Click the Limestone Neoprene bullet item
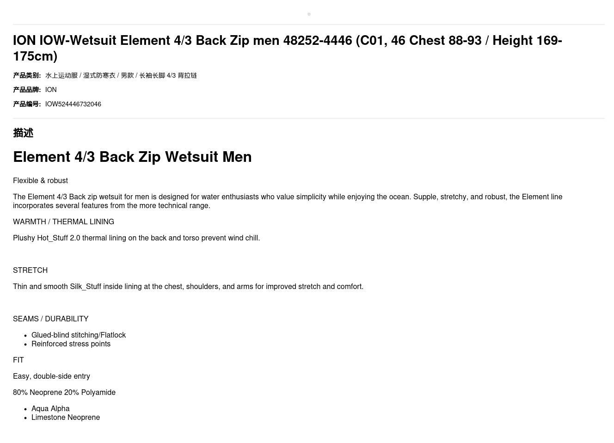Image resolution: width=614 pixels, height=443 pixels. pyautogui.click(x=66, y=418)
